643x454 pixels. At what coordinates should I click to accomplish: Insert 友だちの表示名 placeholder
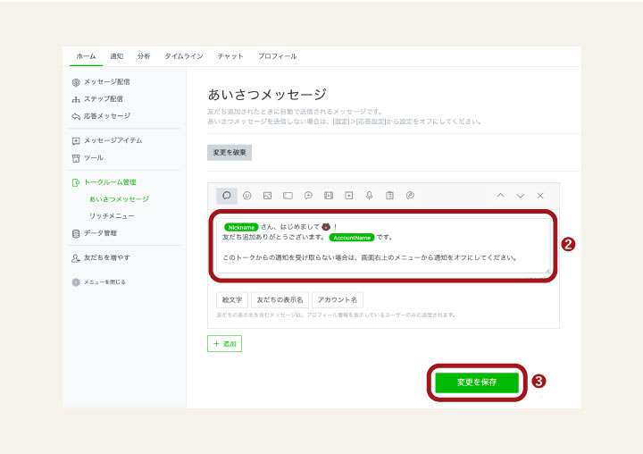280,300
